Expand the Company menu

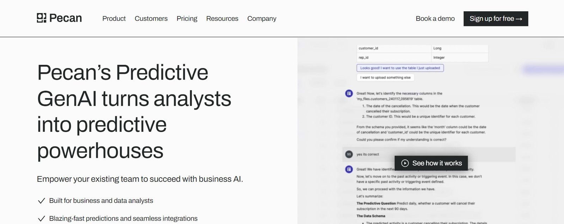[262, 18]
